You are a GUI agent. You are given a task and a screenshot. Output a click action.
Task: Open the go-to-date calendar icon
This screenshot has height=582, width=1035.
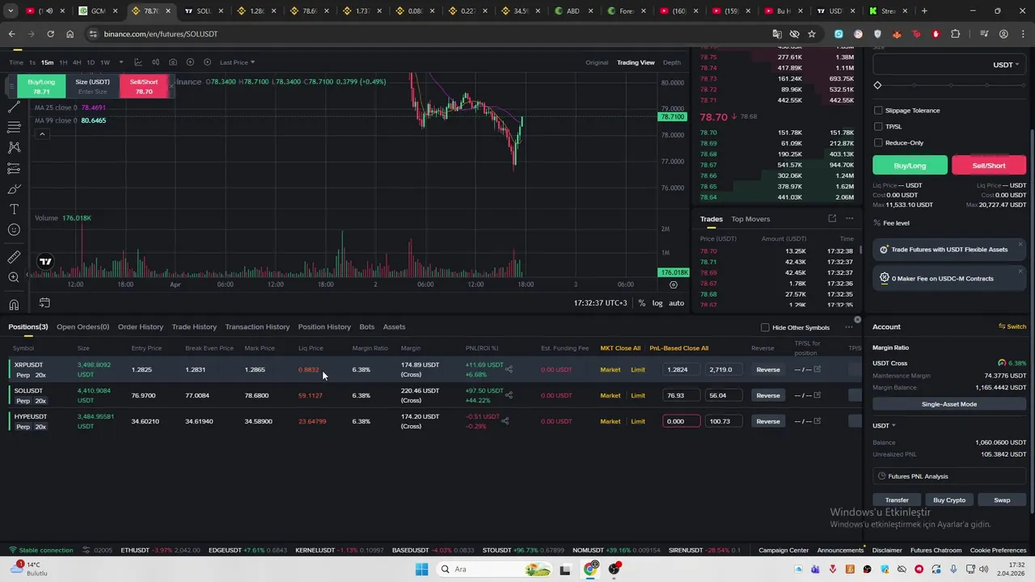44,303
